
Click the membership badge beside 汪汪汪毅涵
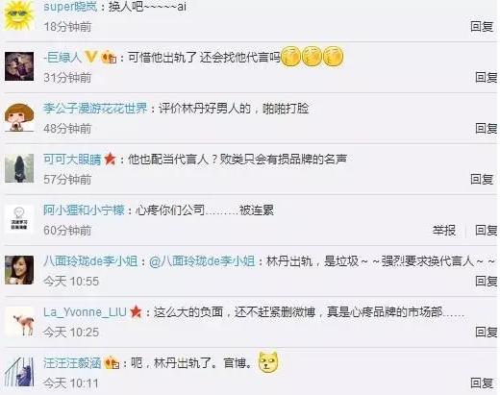112,362
